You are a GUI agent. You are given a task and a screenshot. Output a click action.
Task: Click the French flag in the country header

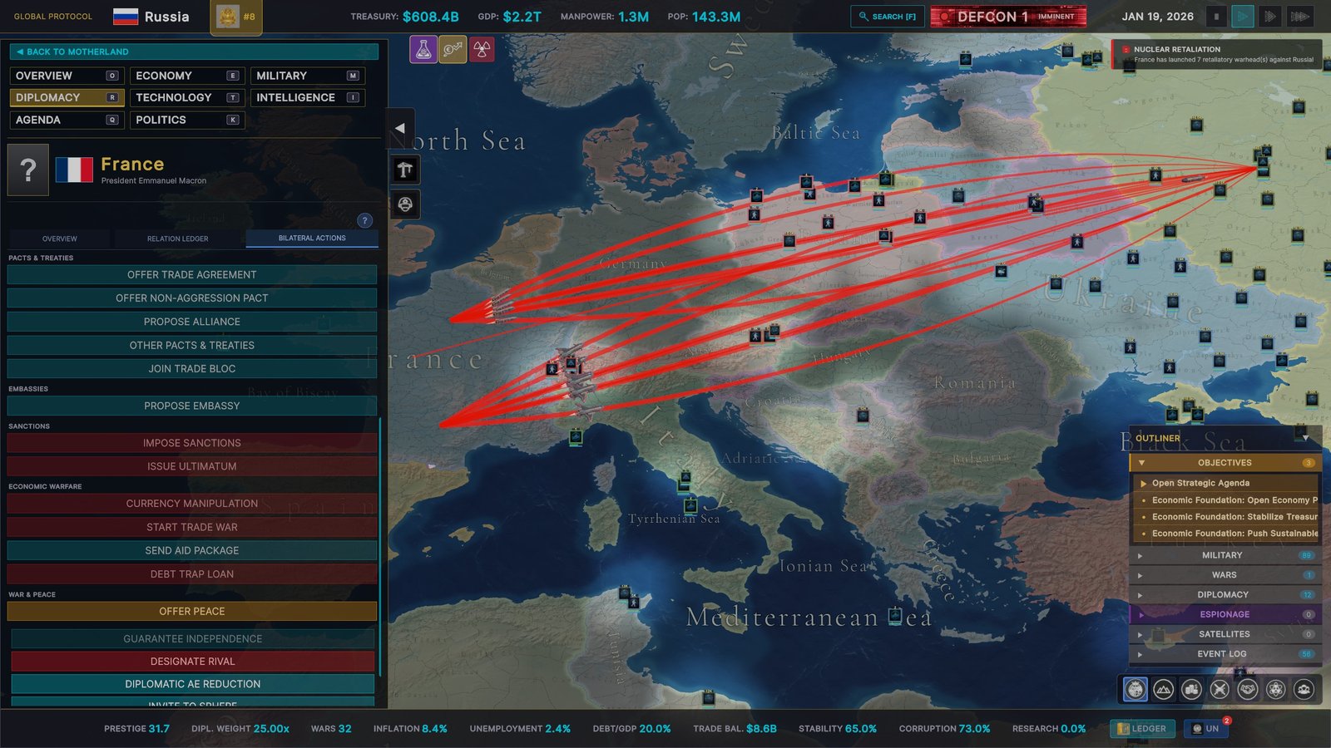[x=74, y=170]
